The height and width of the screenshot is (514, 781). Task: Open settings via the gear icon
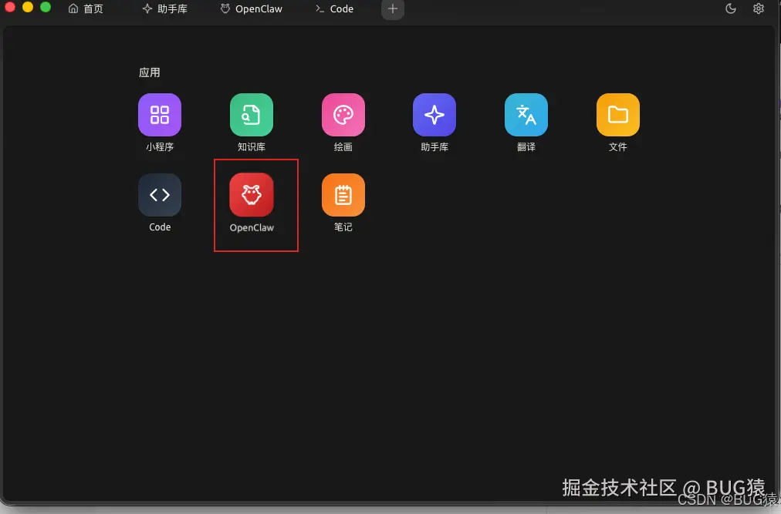click(758, 8)
